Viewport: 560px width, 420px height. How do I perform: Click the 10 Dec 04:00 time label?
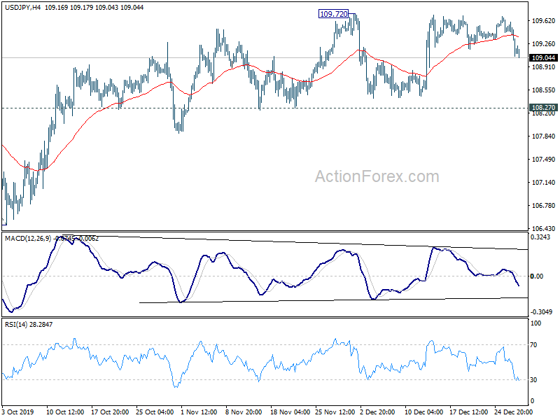[424, 412]
